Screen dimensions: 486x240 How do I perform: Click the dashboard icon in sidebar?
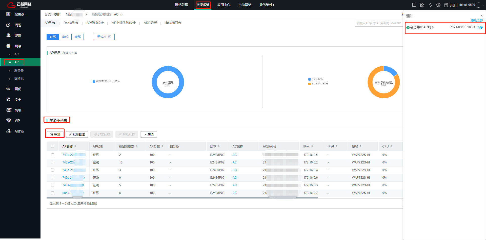(8, 14)
